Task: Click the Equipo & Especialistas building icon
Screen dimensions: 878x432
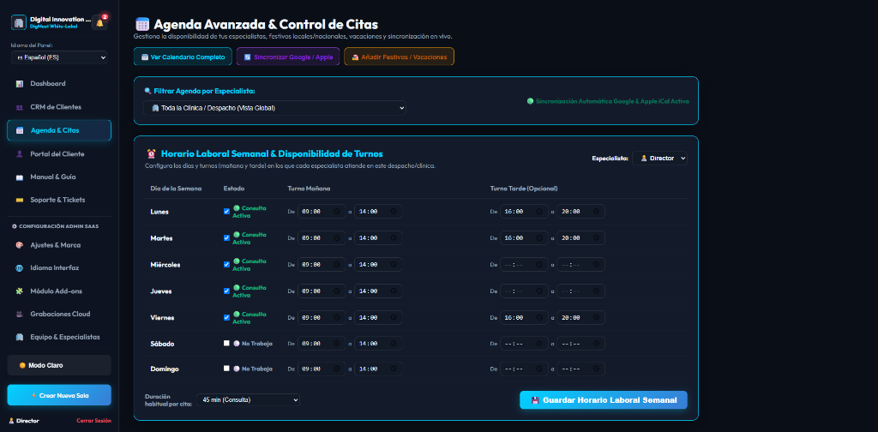Action: 20,337
